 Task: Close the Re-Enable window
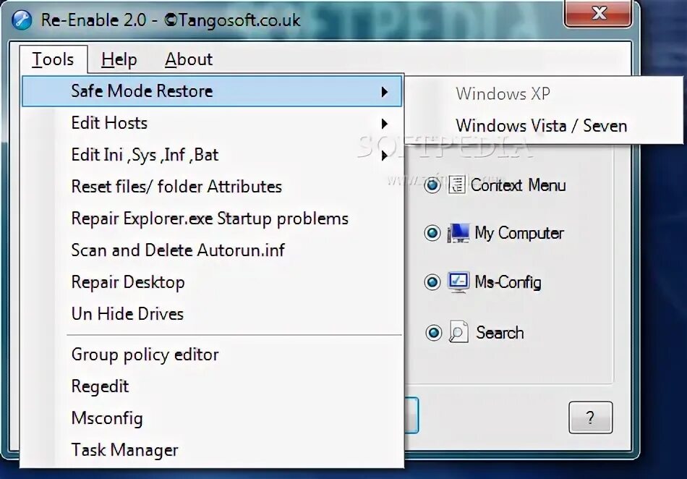(x=599, y=13)
